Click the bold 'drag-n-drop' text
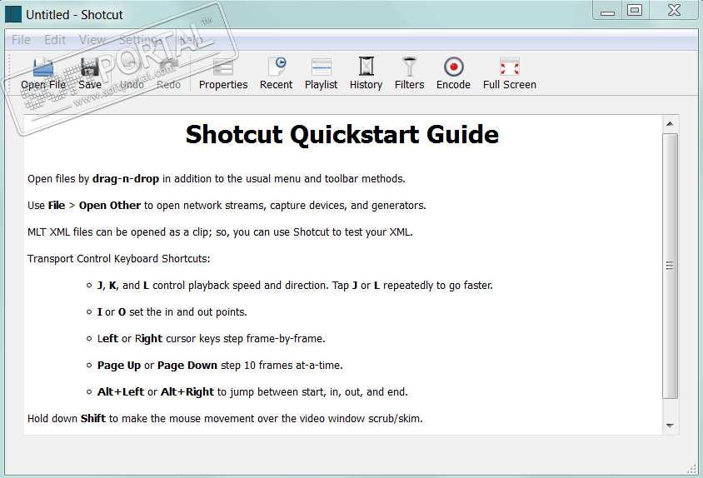 coord(126,179)
